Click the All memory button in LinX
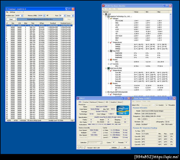180x160 pixels. pyautogui.click(x=47, y=16)
